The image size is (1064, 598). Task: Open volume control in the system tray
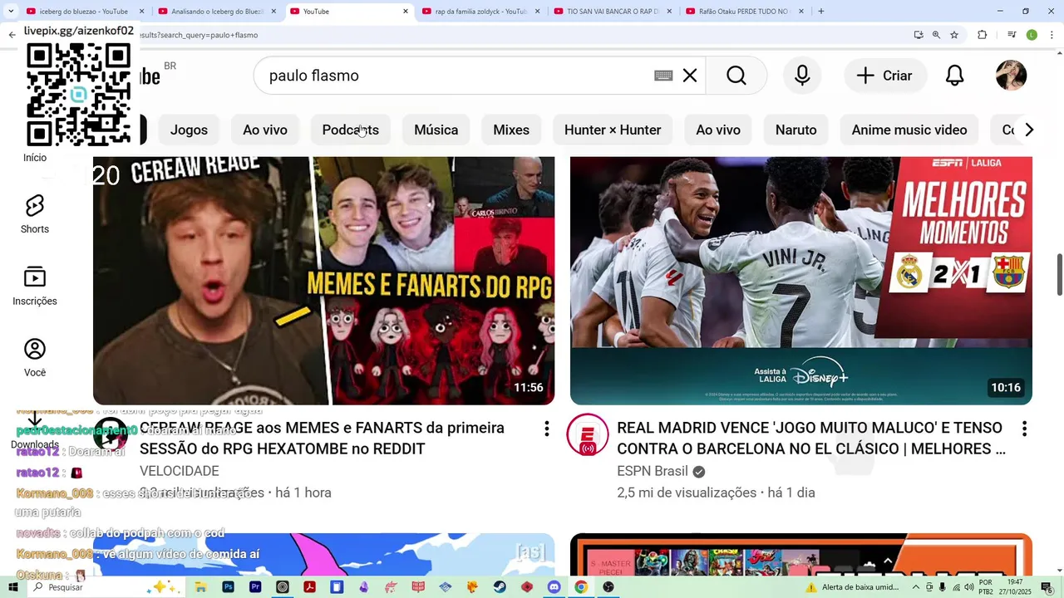pyautogui.click(x=969, y=587)
